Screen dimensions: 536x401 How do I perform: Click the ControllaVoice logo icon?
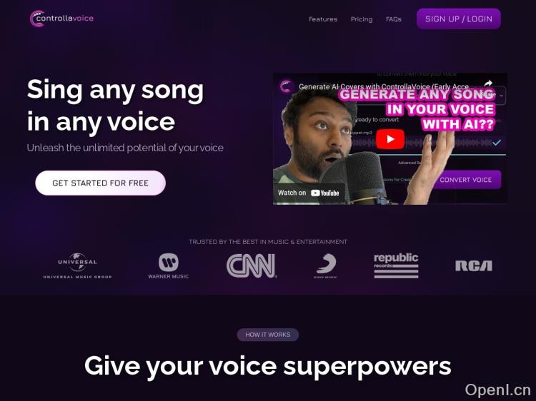[36, 19]
